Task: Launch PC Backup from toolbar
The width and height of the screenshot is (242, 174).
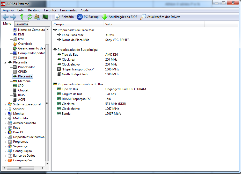Action: point(88,17)
